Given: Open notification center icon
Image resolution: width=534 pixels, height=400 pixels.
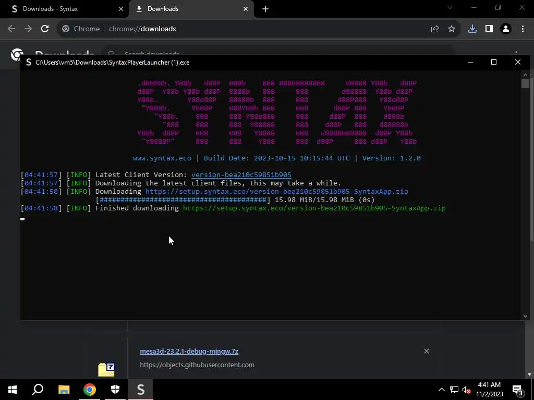Looking at the screenshot, I should point(518,390).
